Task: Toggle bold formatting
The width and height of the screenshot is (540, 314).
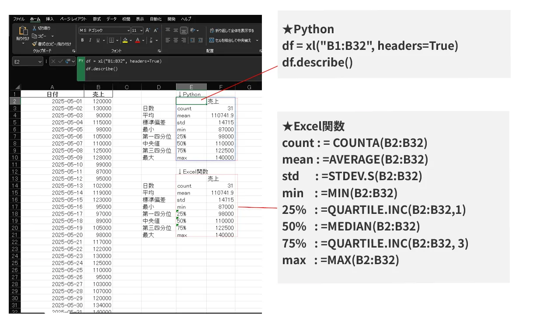Action: point(82,40)
